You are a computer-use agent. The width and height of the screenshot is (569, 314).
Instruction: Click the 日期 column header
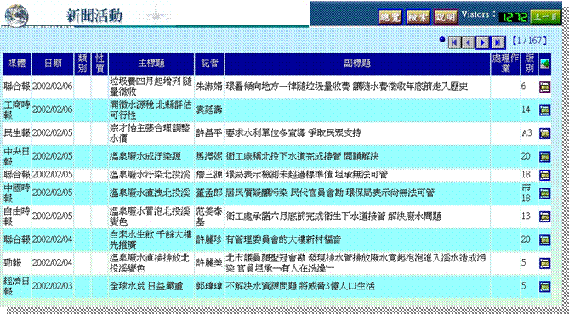(53, 64)
